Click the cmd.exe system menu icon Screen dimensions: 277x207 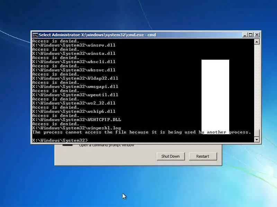coord(35,35)
